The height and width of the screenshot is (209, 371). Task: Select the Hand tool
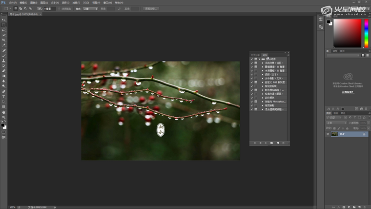click(x=4, y=112)
